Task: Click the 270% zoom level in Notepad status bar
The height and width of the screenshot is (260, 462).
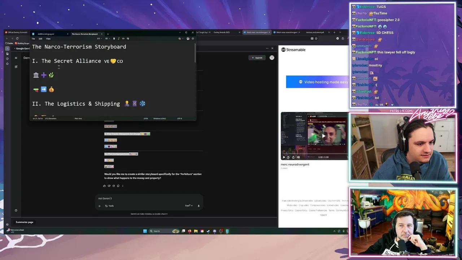Action: [146, 118]
